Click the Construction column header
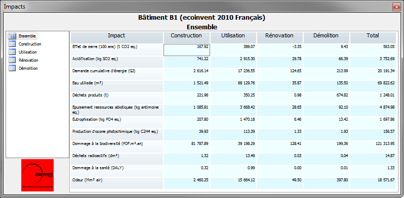Viewport: 404px width, 198px height. [x=186, y=37]
